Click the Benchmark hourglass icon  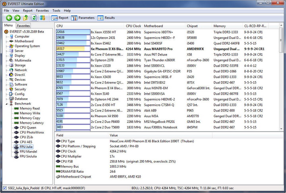pos(11,103)
